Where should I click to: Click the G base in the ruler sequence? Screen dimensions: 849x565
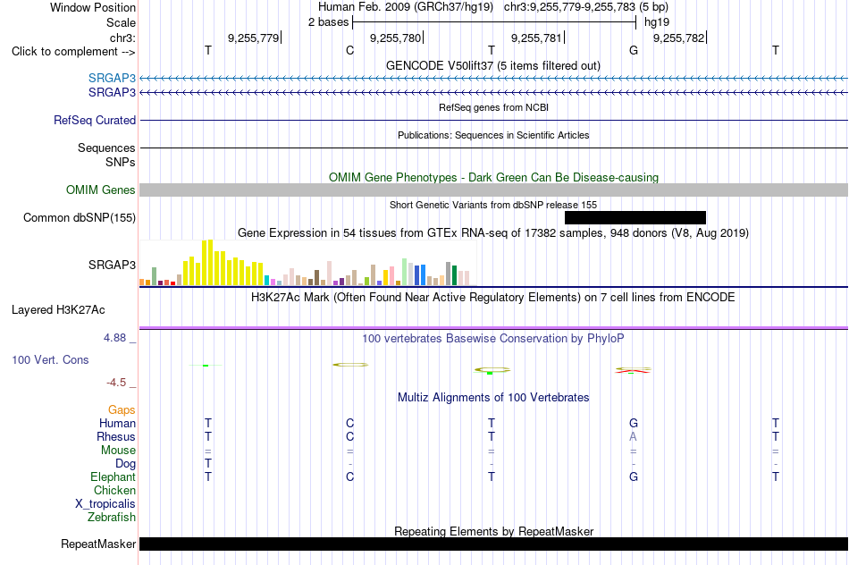point(634,50)
